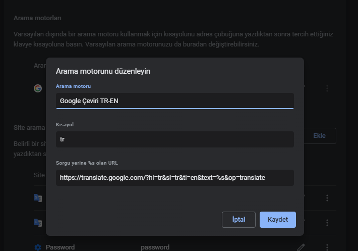Click the second Google Translate site icon

38,222
